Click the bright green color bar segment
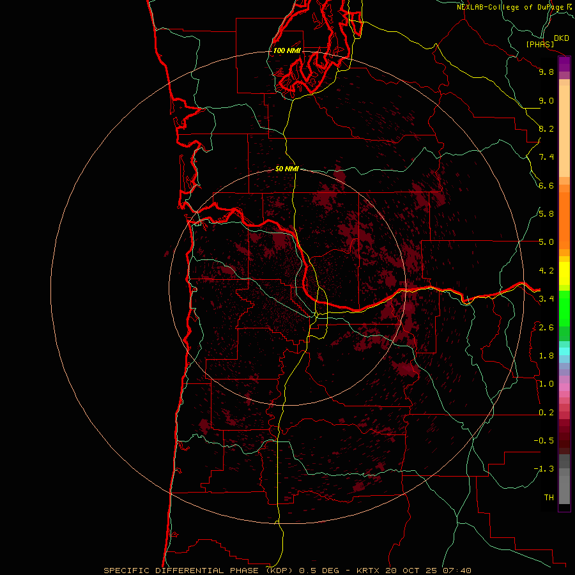The image size is (575, 575). tap(564, 309)
